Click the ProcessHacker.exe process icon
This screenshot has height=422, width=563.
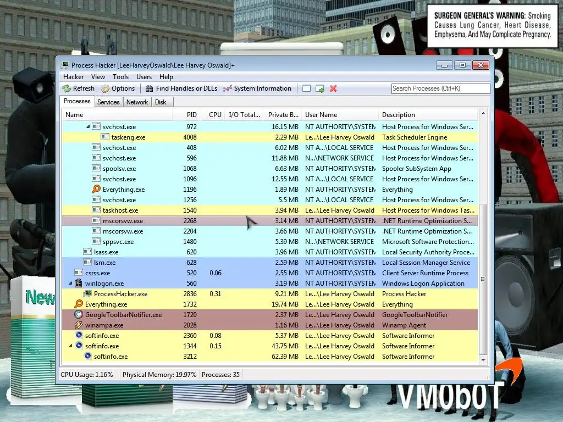pos(87,293)
